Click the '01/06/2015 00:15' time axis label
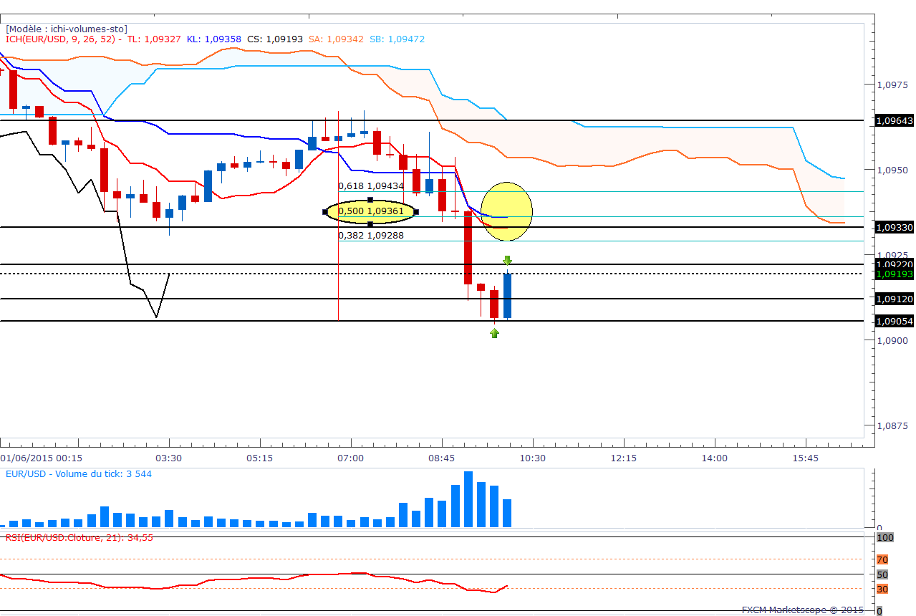The width and height of the screenshot is (916, 616). pyautogui.click(x=41, y=458)
